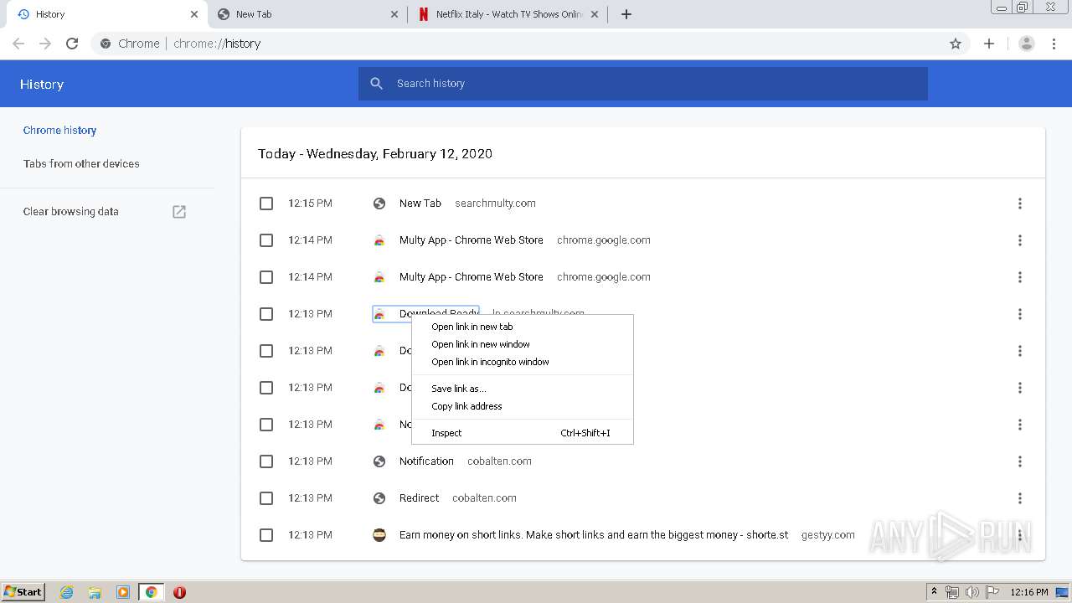Open actions menu for first Multy App entry
This screenshot has height=603, width=1072.
click(1020, 240)
